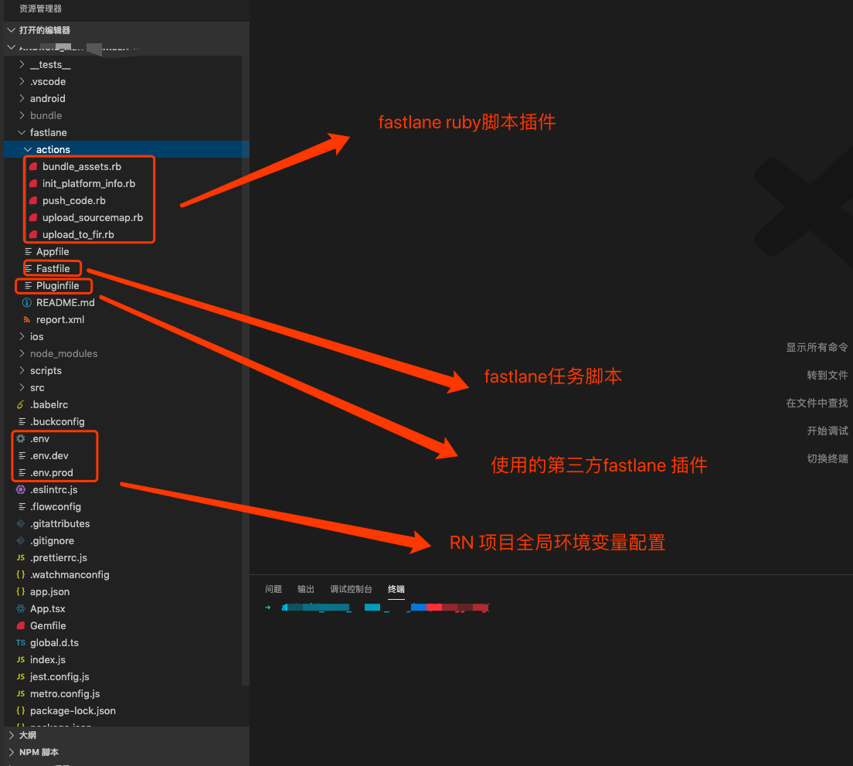
Task: Switch to the 问题 panel tab
Action: 273,589
